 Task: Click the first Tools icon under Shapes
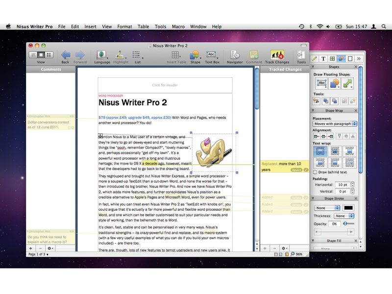pos(316,101)
